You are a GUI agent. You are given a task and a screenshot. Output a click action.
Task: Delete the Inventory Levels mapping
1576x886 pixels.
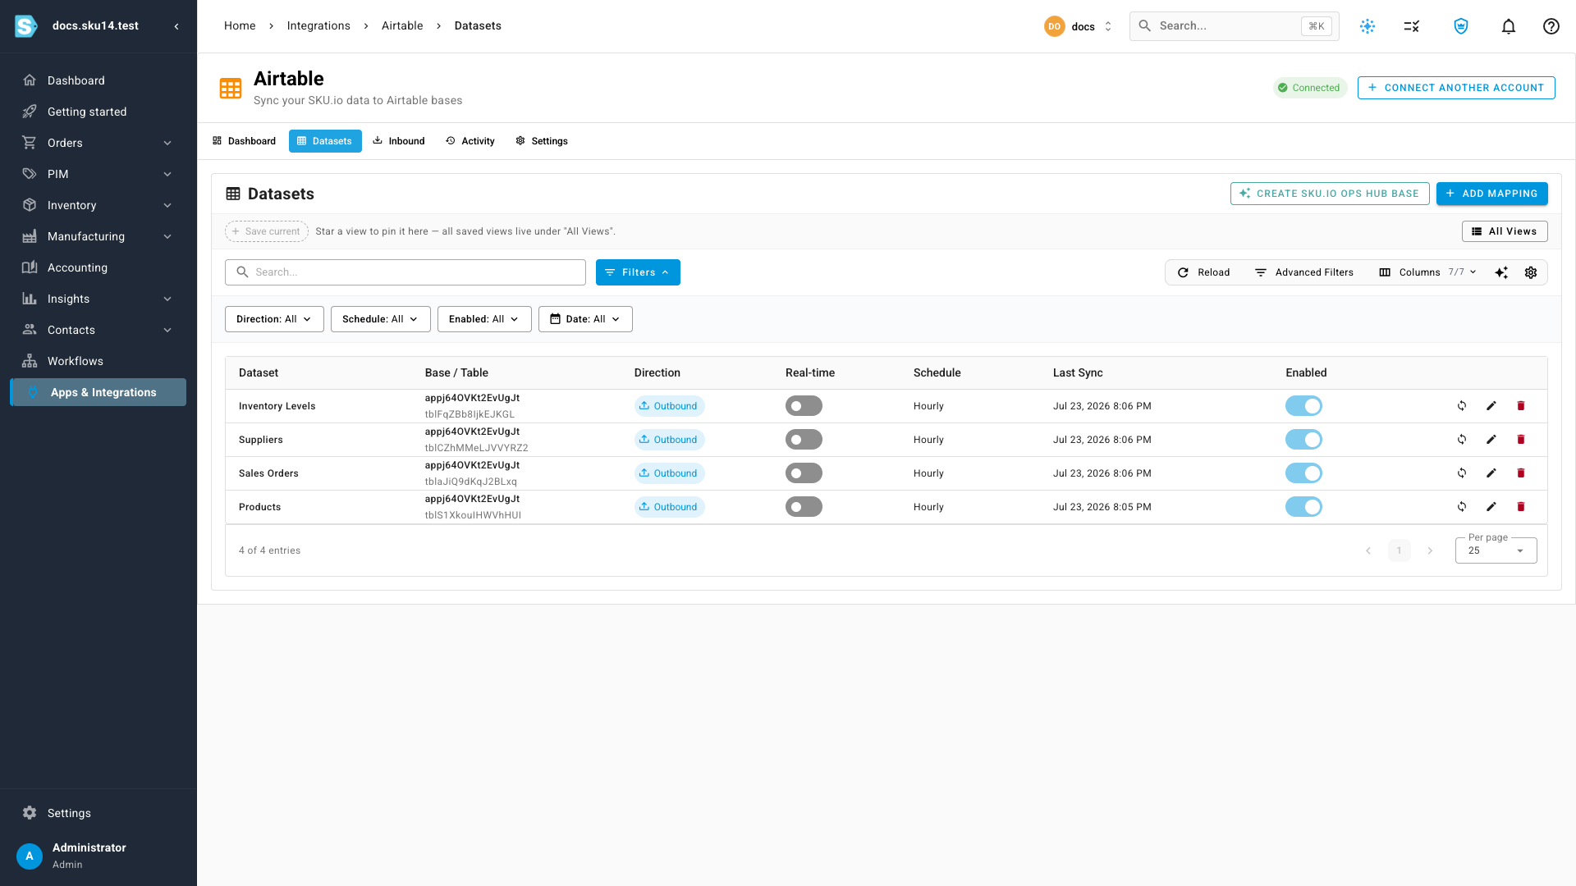[1521, 406]
